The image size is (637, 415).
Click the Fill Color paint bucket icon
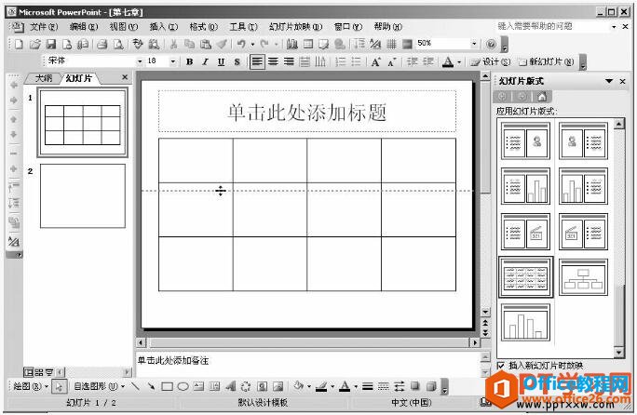299,386
